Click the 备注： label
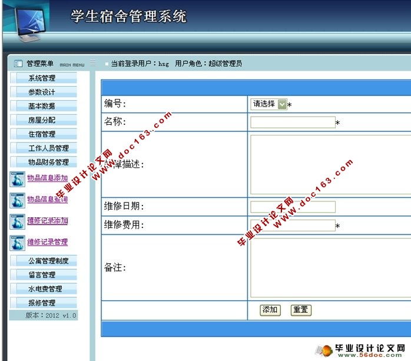Viewport: 411px width, 361px height. point(115,267)
